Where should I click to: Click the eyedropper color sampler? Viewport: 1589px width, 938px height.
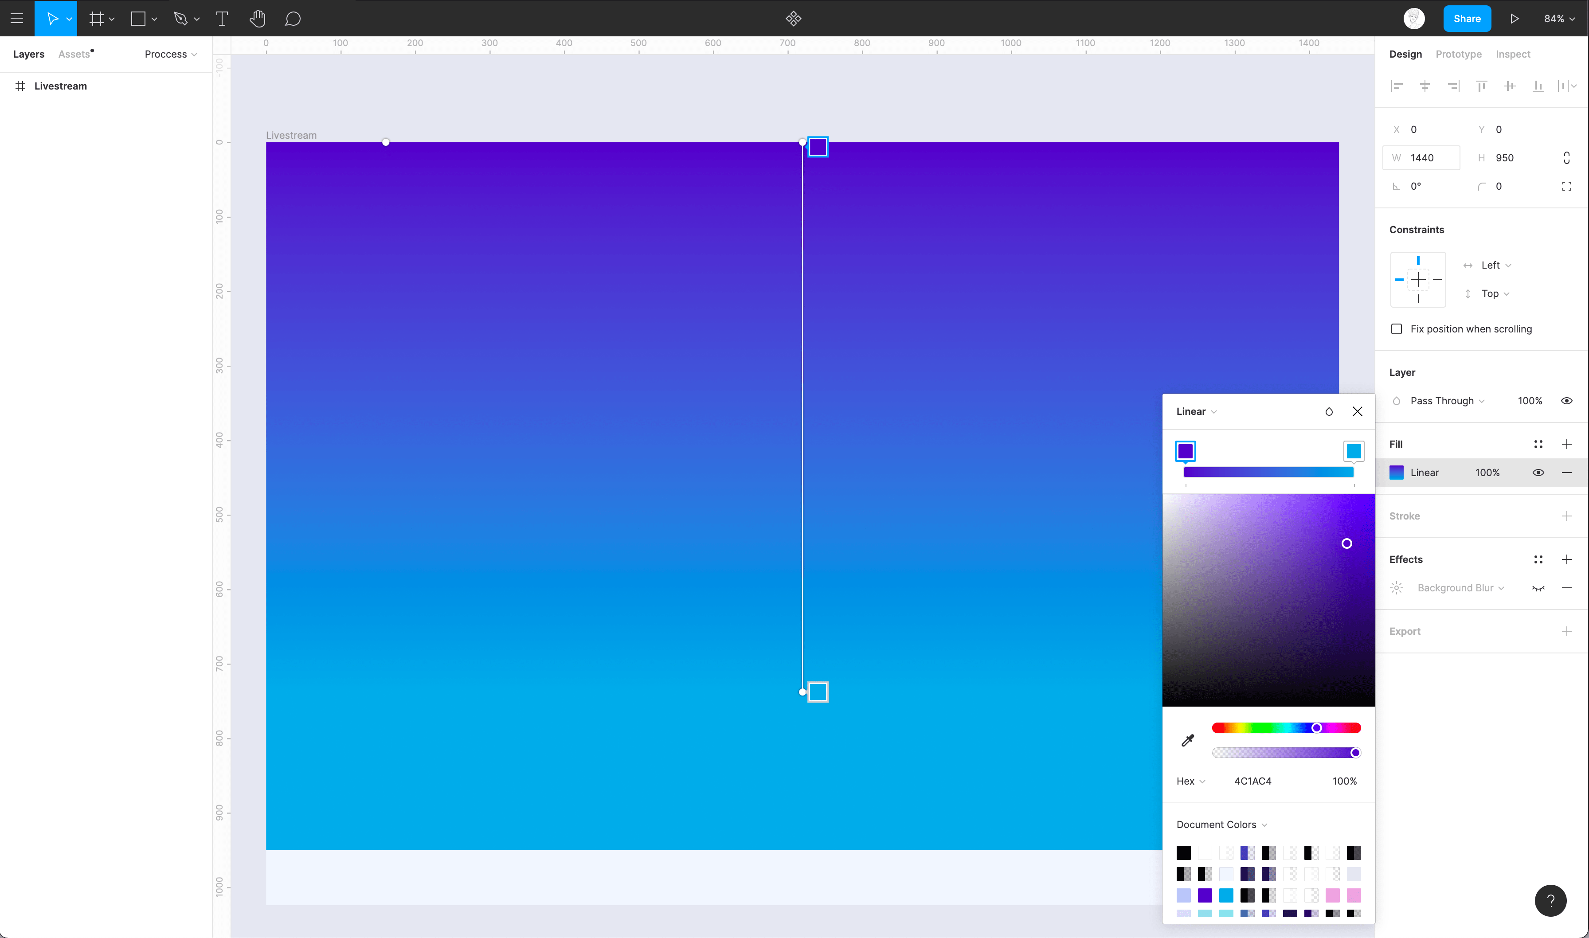[1188, 740]
